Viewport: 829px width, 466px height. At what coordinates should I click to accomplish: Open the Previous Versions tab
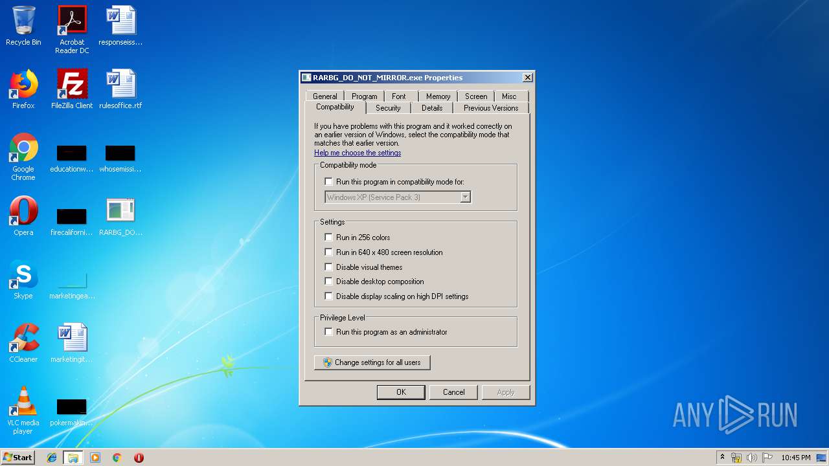(x=491, y=108)
